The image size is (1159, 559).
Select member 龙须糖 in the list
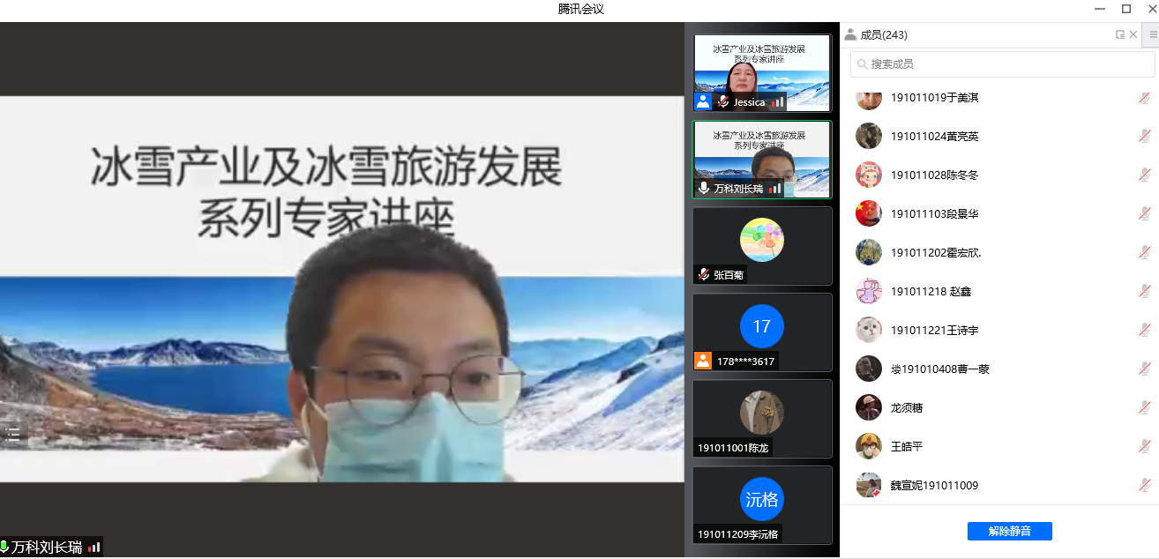[907, 407]
